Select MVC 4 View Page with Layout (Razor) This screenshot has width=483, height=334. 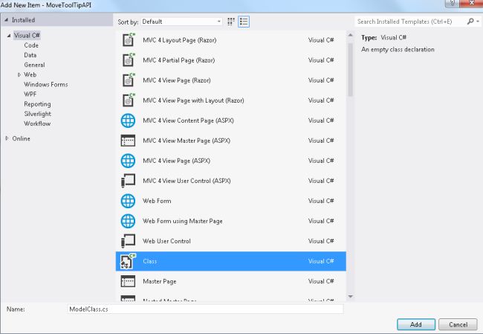[230, 100]
